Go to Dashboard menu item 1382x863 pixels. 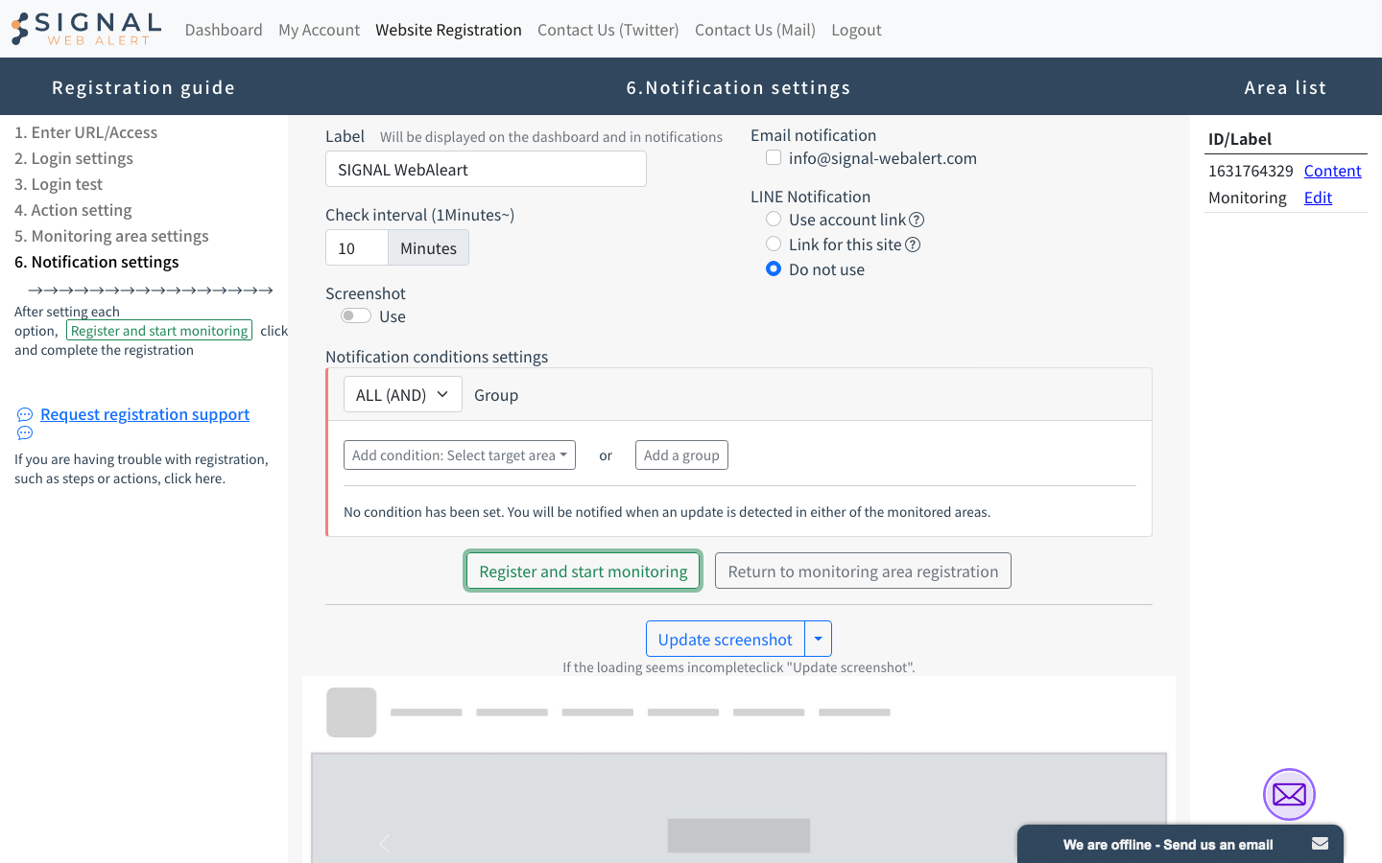(x=224, y=30)
